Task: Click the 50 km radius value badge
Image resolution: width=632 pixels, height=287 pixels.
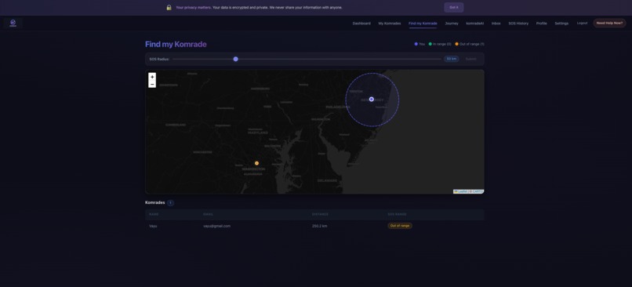Action: [x=452, y=59]
